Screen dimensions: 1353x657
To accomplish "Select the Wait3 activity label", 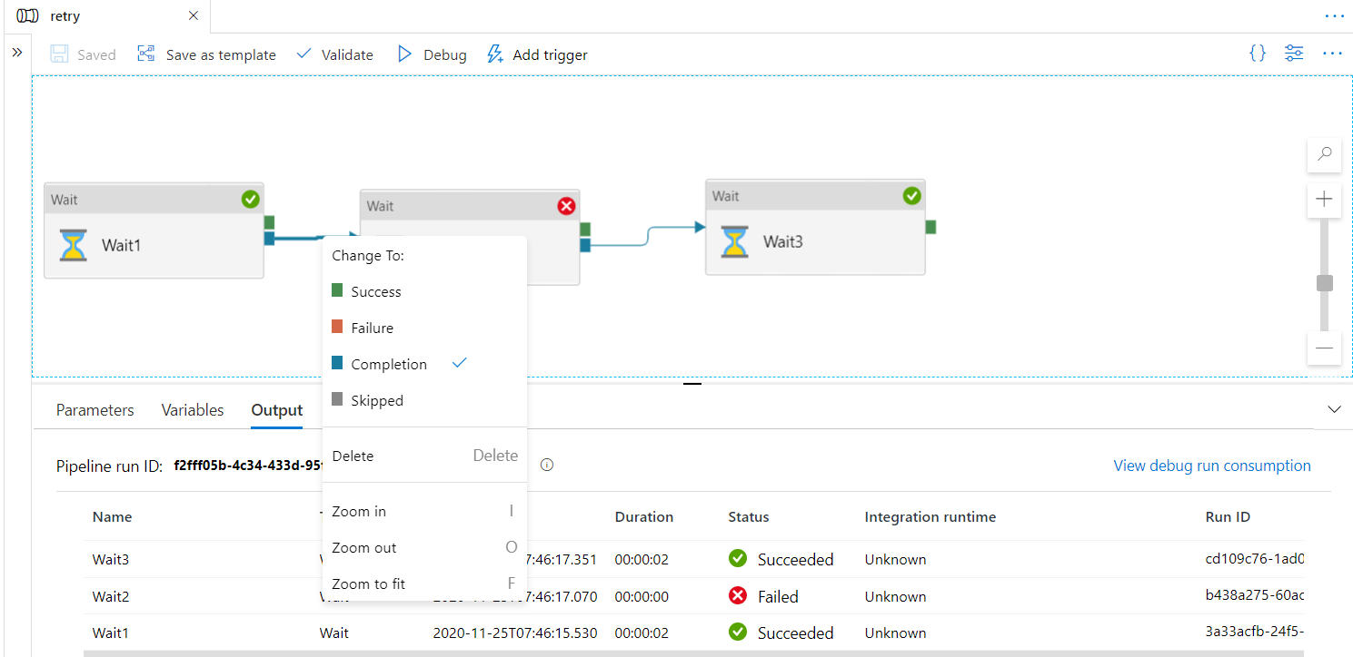I will (x=783, y=241).
